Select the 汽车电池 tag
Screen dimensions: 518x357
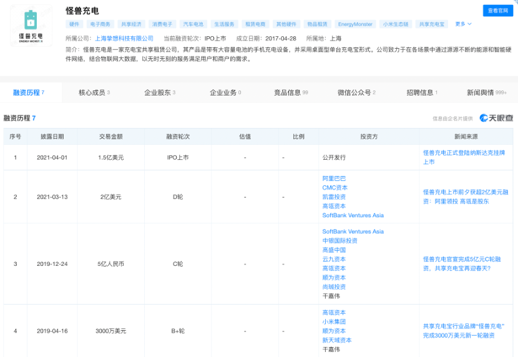(x=193, y=24)
